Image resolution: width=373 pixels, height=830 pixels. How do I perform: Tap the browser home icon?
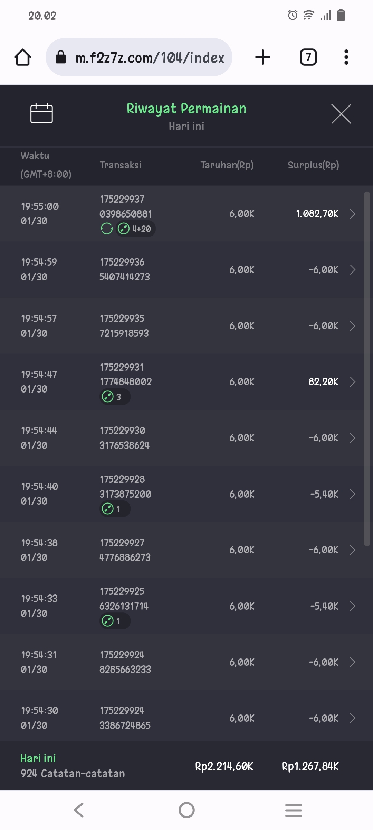click(23, 57)
